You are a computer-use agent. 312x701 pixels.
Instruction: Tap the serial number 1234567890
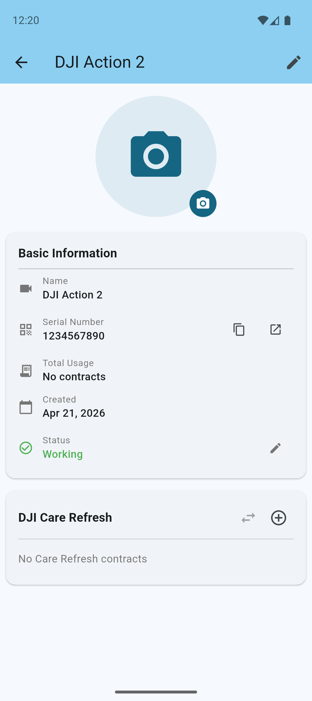click(x=74, y=336)
